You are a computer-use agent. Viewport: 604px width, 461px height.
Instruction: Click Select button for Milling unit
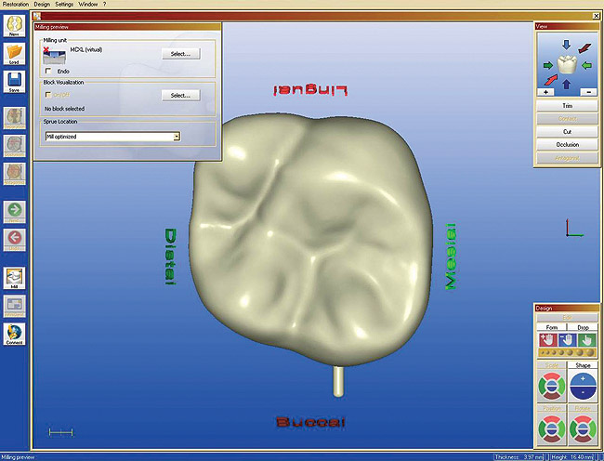click(180, 54)
